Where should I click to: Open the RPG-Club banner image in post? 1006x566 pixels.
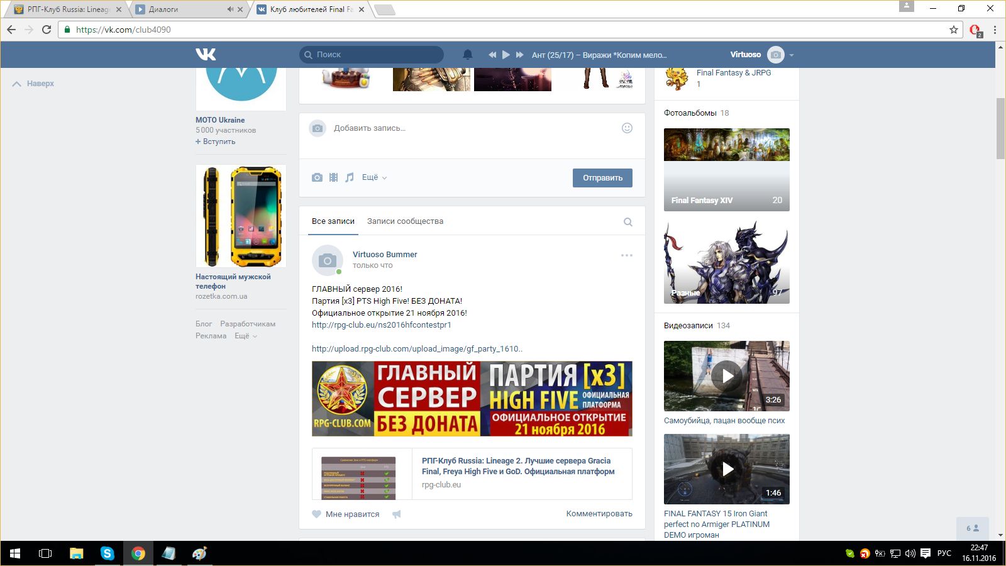coord(472,399)
